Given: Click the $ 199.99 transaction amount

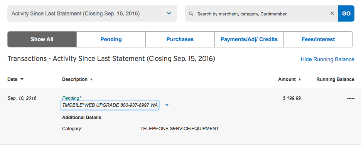Looking at the screenshot, I should 292,98.
